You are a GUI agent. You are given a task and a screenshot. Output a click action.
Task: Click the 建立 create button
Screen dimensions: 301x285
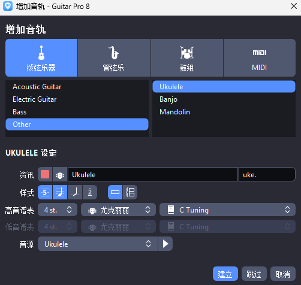click(x=225, y=274)
